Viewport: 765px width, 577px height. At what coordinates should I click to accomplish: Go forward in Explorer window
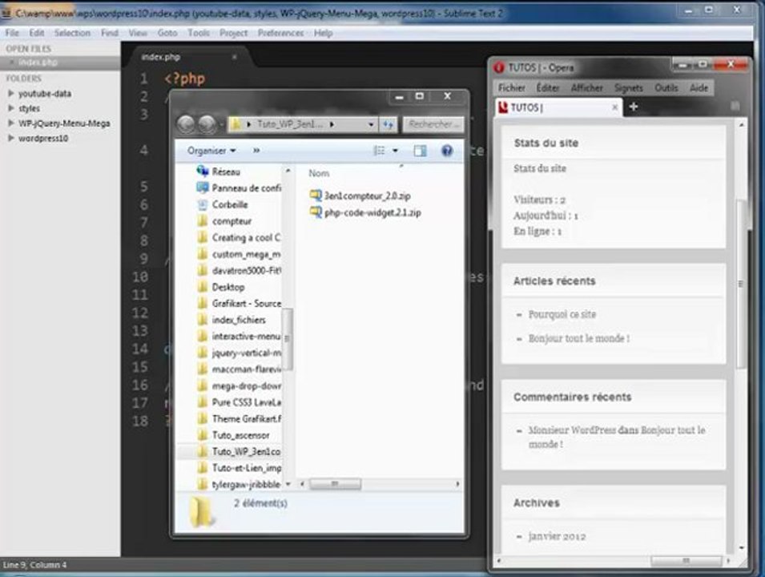point(207,124)
